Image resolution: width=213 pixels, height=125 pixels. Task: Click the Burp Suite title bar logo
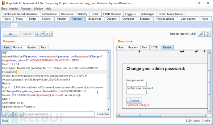(x=3, y=3)
